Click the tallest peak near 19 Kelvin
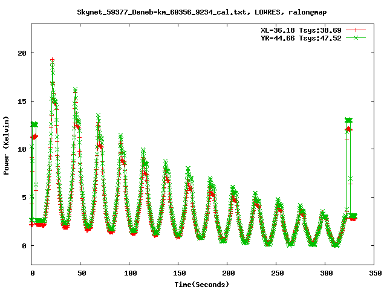This screenshot has height=290, width=387. [x=53, y=60]
